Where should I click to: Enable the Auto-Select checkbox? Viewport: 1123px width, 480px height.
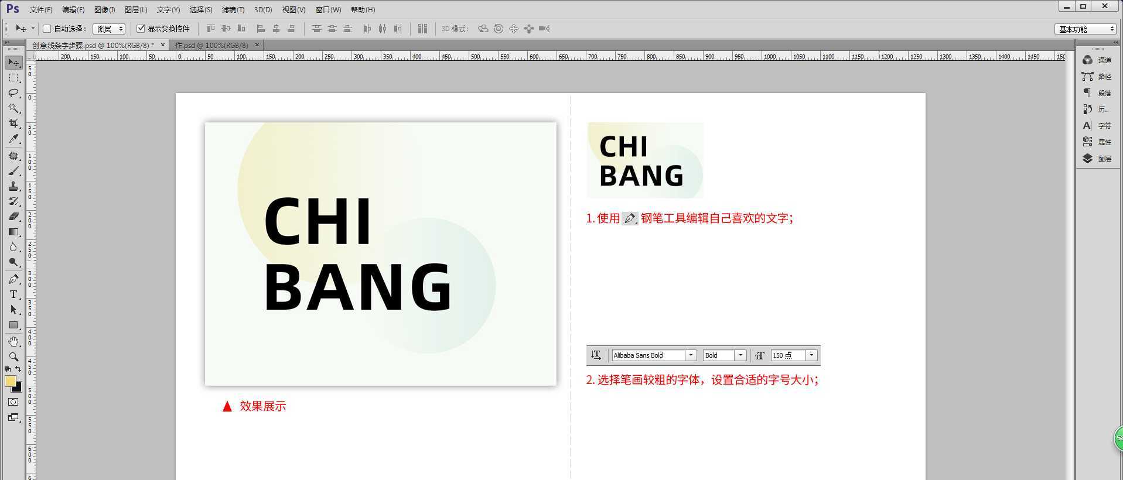click(47, 29)
